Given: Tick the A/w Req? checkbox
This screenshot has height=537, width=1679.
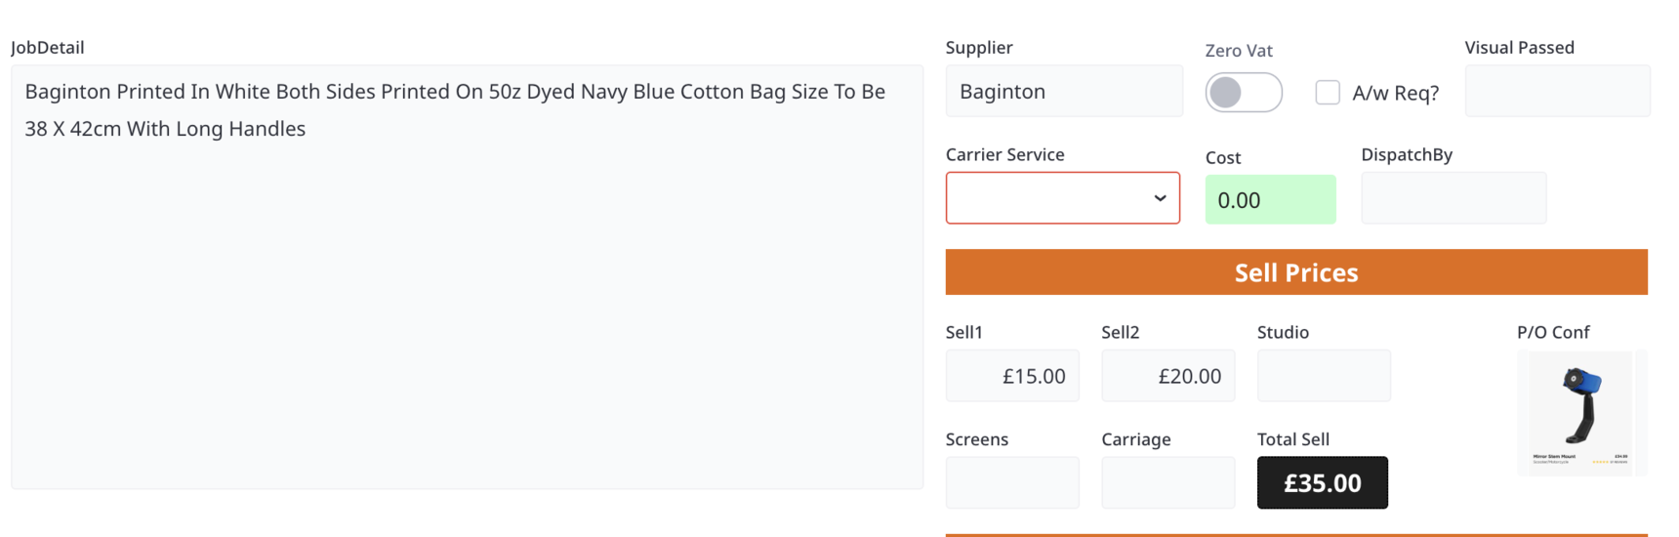Looking at the screenshot, I should (1327, 93).
